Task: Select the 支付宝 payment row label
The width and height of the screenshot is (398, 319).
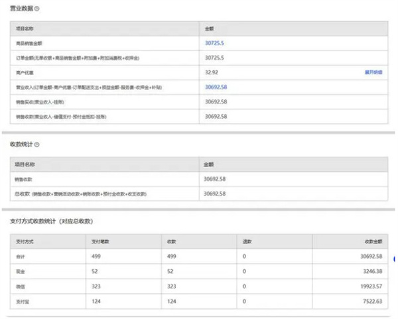Action: 22,302
